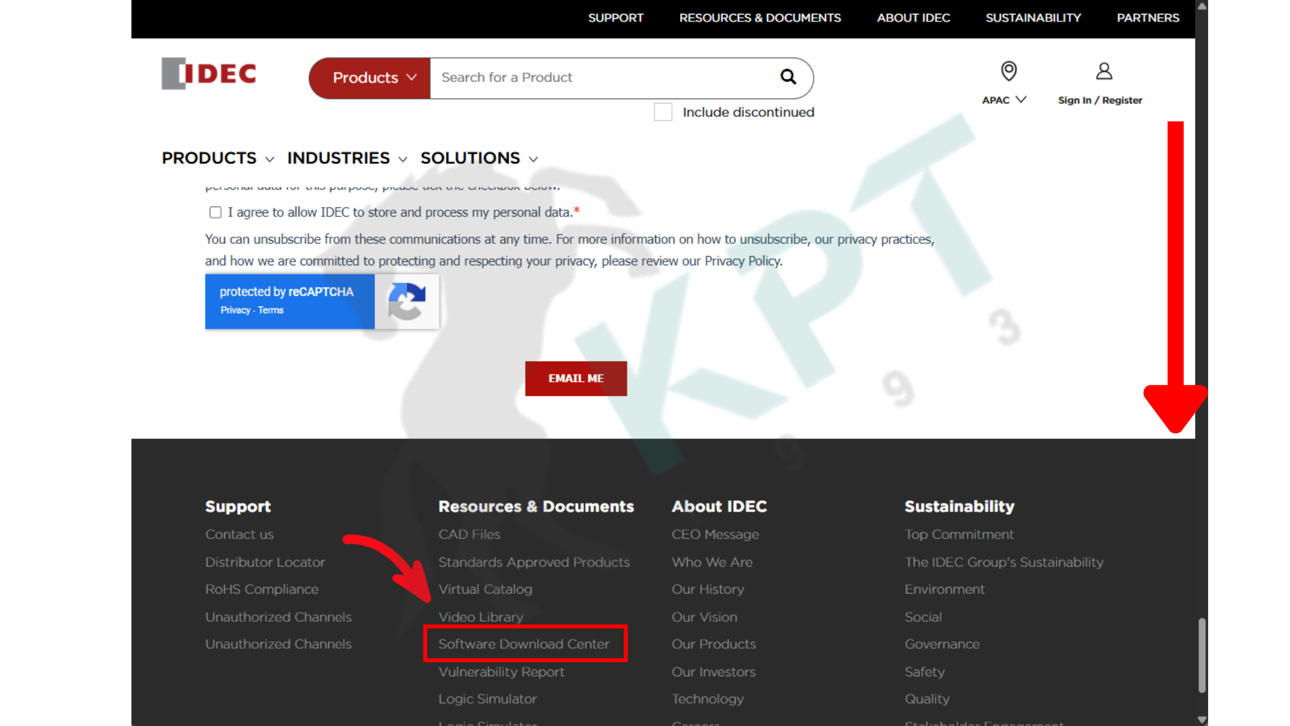Expand the PRODUCTS navigation menu
1290x726 pixels.
coord(218,158)
